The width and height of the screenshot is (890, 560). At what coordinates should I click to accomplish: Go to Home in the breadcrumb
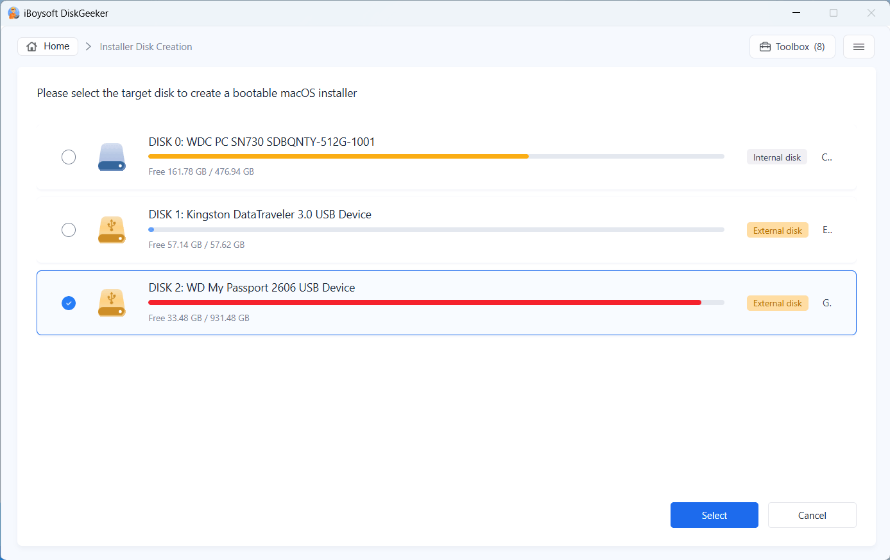(47, 46)
